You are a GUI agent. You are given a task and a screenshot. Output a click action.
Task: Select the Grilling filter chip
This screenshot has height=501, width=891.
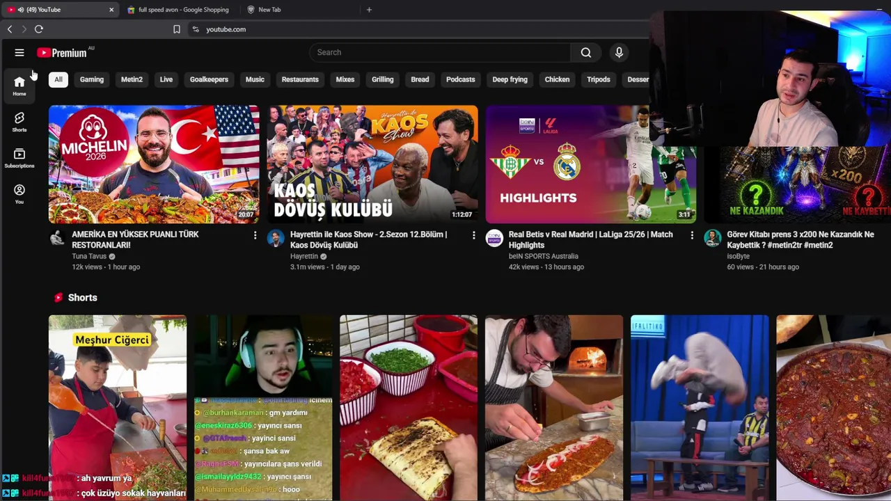pyautogui.click(x=382, y=79)
